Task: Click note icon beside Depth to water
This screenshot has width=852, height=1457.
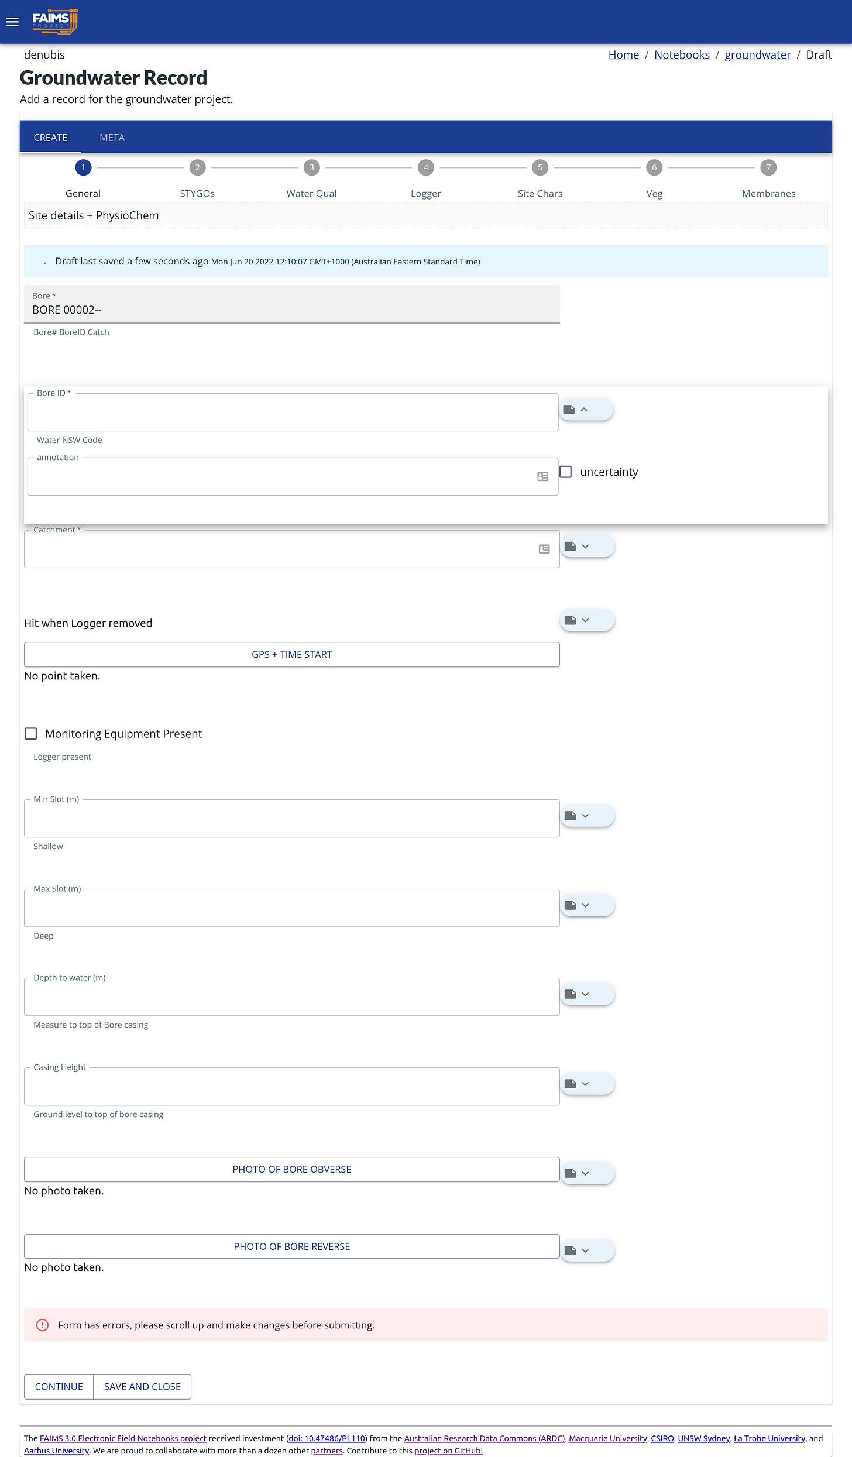Action: click(x=571, y=994)
